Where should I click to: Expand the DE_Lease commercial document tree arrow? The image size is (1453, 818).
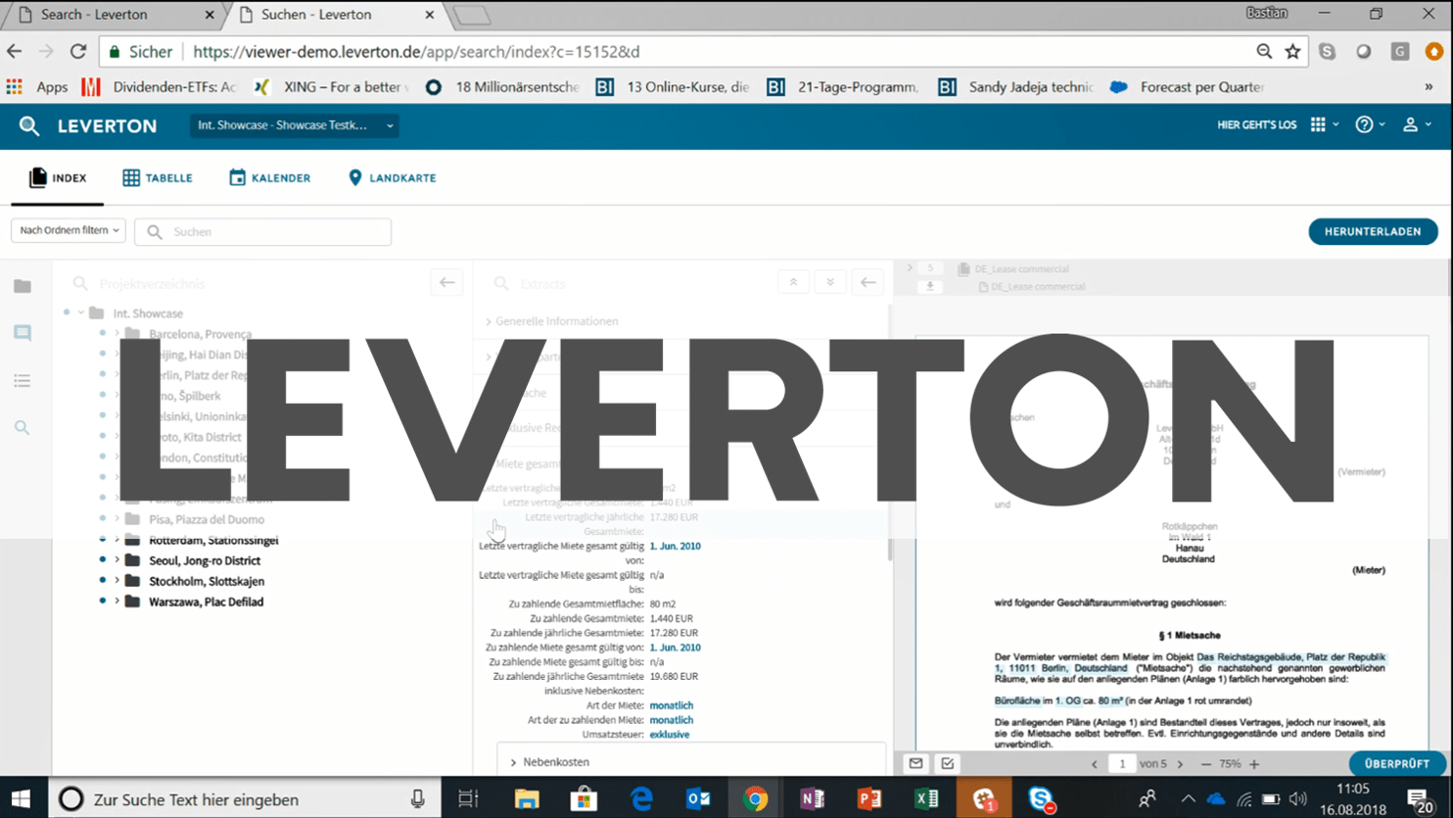click(x=910, y=268)
